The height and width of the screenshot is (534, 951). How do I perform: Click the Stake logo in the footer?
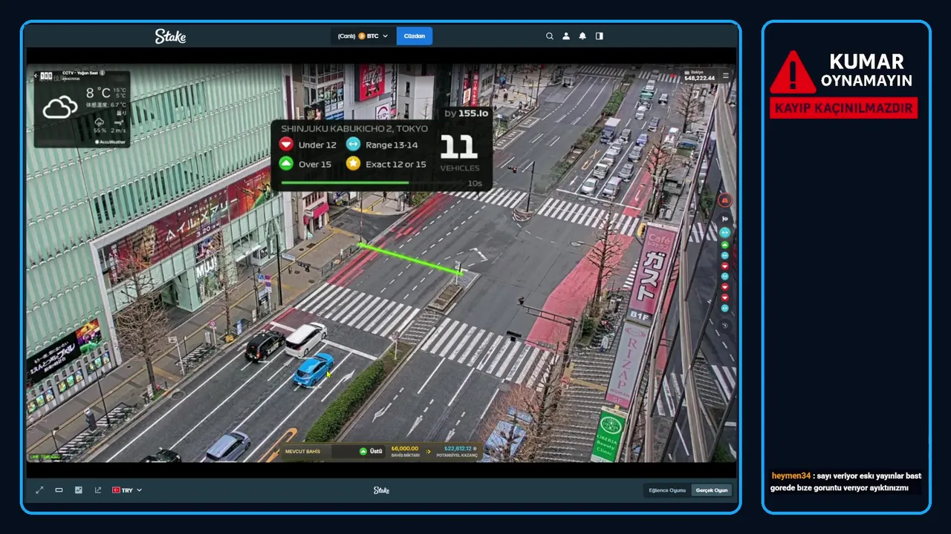pos(381,490)
